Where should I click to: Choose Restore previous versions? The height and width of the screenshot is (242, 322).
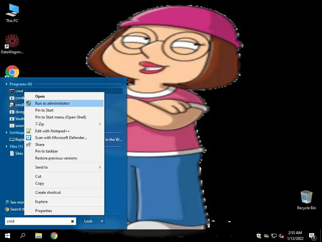tap(64, 158)
